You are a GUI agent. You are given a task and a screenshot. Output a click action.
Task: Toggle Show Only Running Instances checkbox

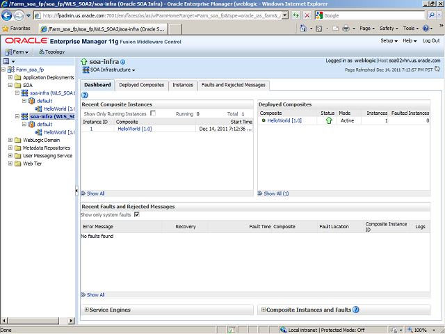point(153,113)
